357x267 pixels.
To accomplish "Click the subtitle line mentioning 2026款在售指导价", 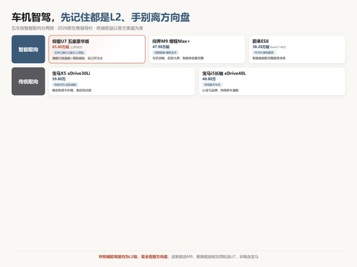I will pos(77,28).
